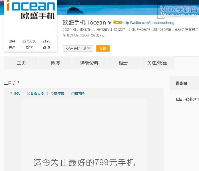Click the 欧盛手机_iocean profile name
Viewport: 199px width, 171px height.
tap(84, 23)
